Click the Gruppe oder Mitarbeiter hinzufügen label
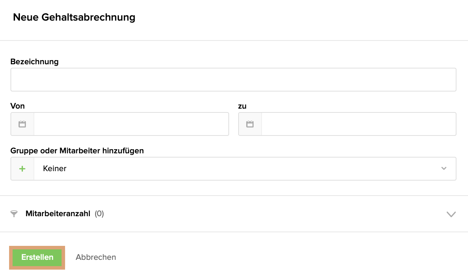 (x=77, y=151)
